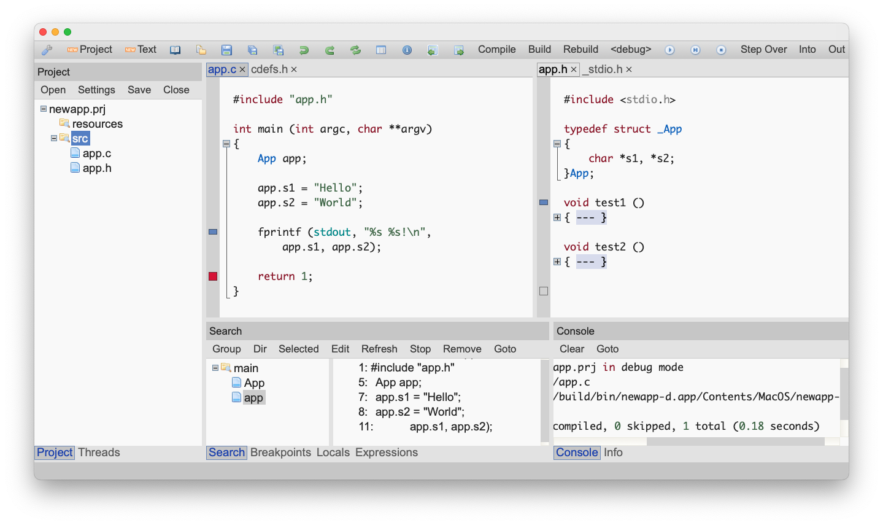Viewport: 883px width, 525px height.
Task: Save the current file with the disk icon
Action: 226,50
